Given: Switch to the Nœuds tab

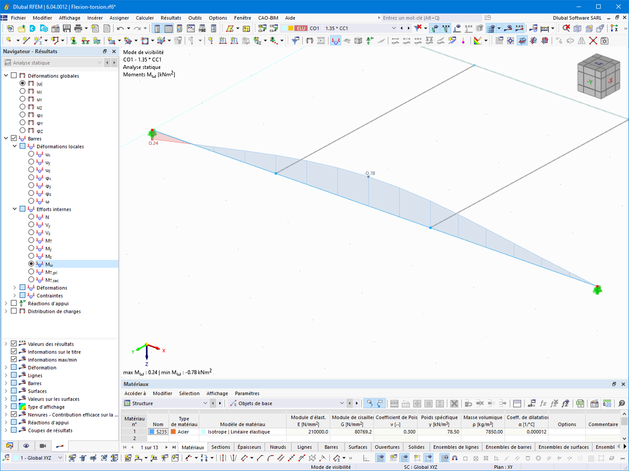Looking at the screenshot, I should (x=278, y=447).
